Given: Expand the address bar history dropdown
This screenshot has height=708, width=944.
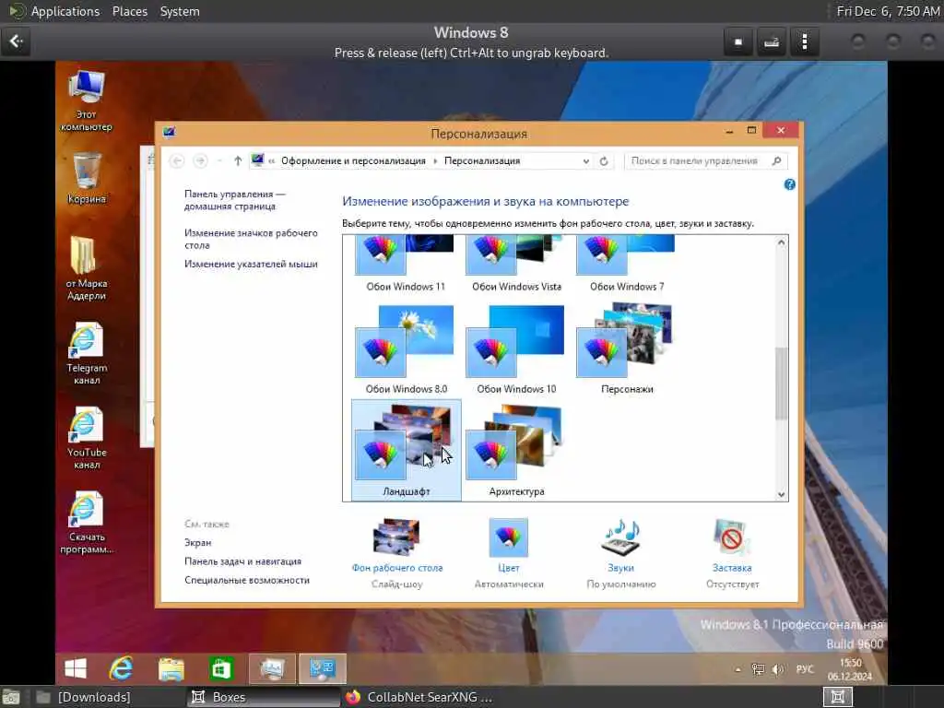Looking at the screenshot, I should [x=585, y=161].
